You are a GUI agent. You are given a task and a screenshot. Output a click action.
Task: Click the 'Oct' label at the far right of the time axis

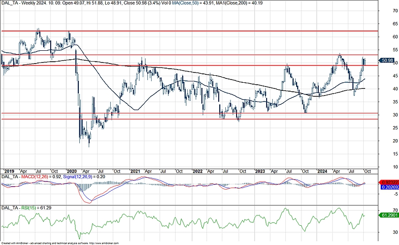(367, 171)
